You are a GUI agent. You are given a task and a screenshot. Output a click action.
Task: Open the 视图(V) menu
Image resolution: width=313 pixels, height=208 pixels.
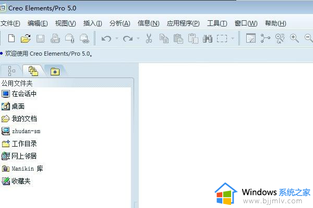pyautogui.click(x=66, y=23)
